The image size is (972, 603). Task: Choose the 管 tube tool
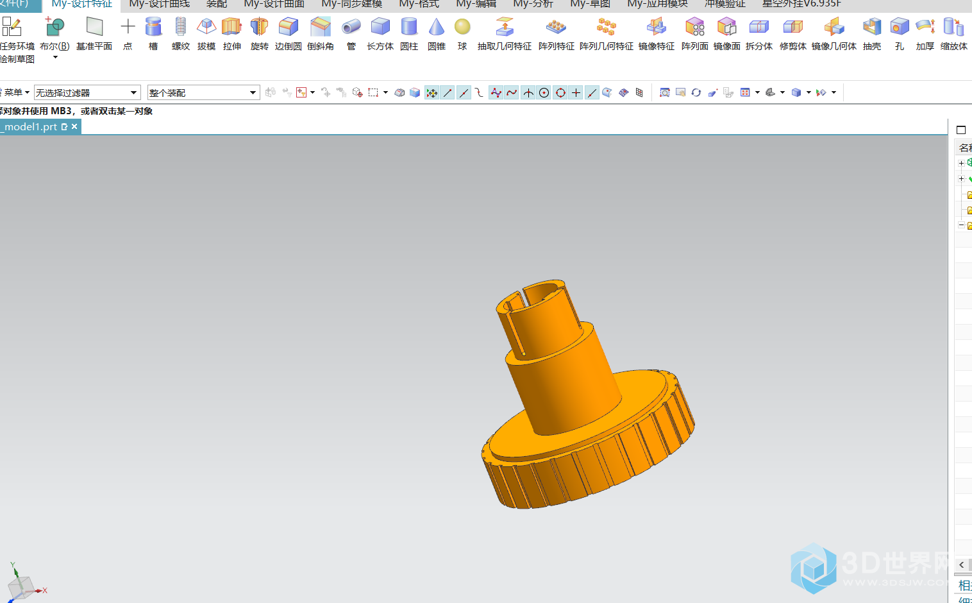tap(351, 34)
